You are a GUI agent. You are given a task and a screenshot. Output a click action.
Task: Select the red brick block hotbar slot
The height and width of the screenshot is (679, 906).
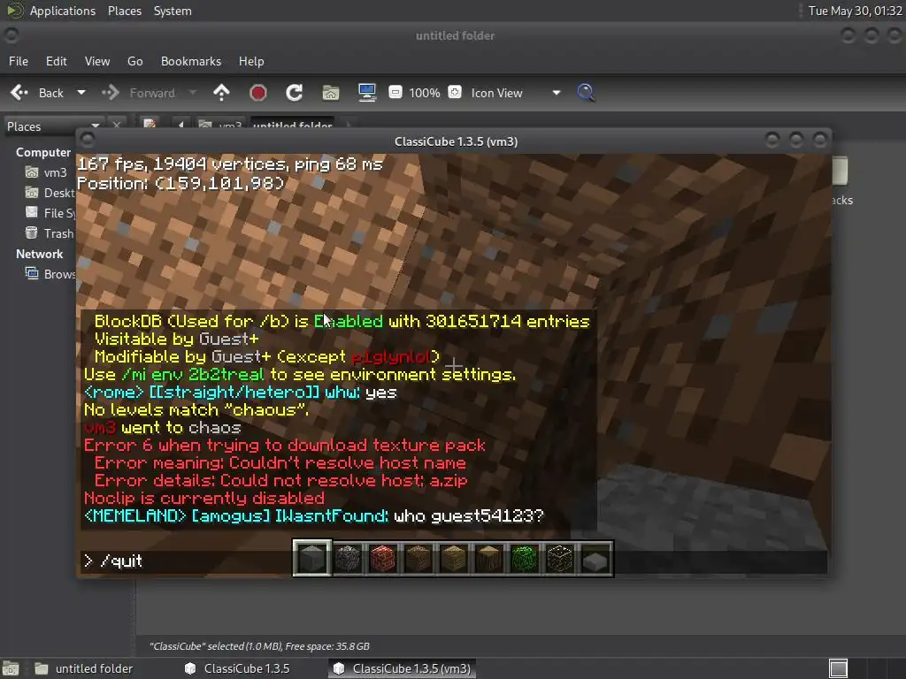[383, 559]
